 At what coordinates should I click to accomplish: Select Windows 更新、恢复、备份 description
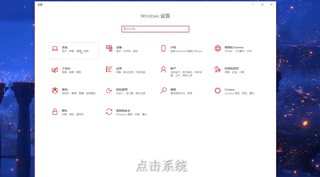131,114
